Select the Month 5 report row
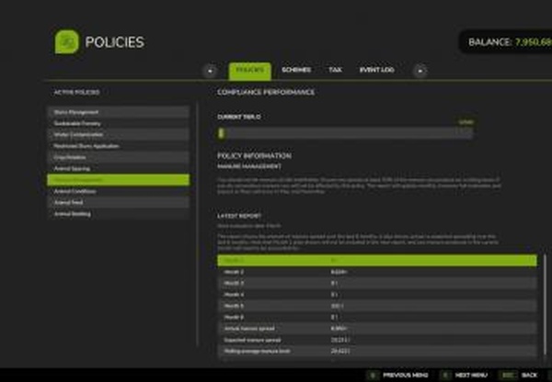Screen dimensions: 552x382 [377, 306]
